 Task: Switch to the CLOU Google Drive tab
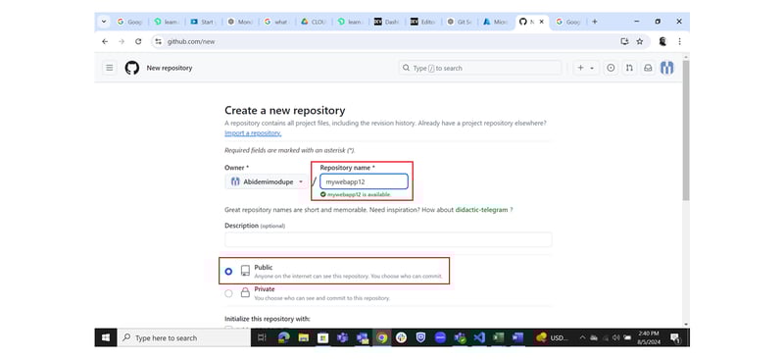coord(314,22)
